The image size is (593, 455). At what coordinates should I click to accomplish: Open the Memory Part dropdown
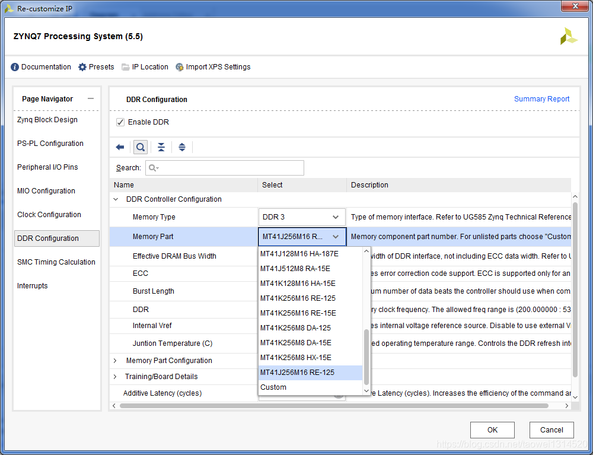[302, 237]
